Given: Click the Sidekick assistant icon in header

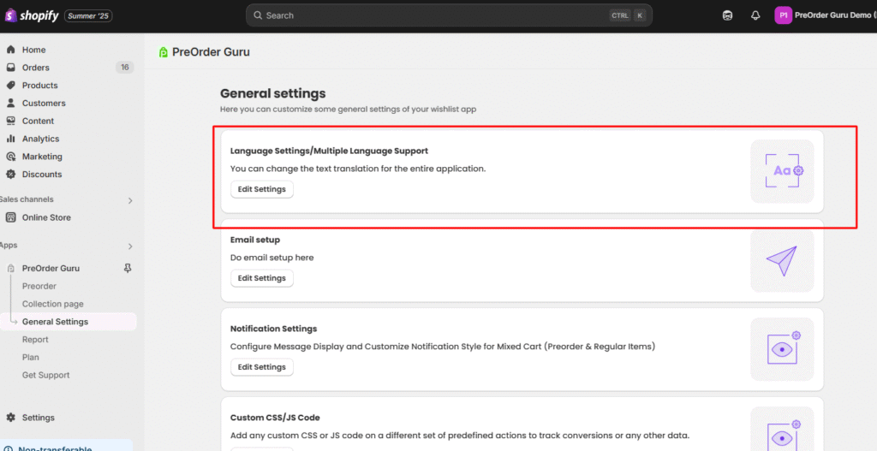Looking at the screenshot, I should pos(728,15).
